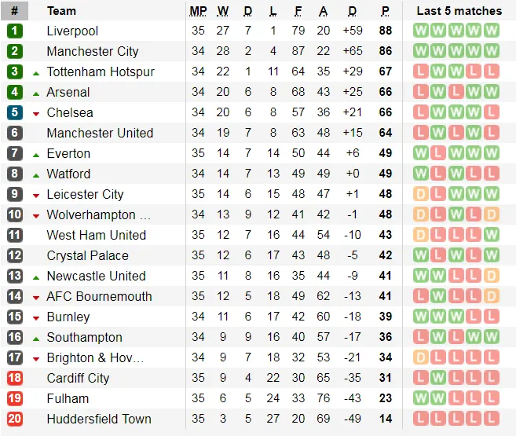Click the red down arrow beside AFC Bournemouth
The height and width of the screenshot is (436, 516).
point(36,297)
